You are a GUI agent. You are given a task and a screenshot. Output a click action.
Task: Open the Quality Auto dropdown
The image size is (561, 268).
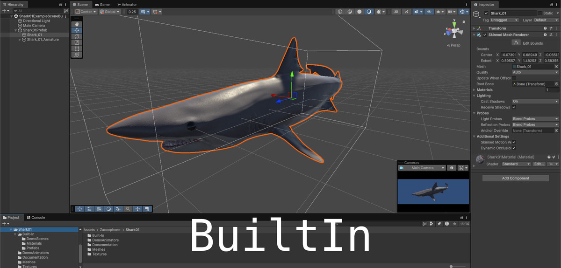[x=535, y=72]
